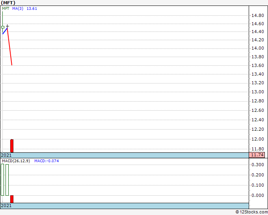Click the 0.200 MACD axis label
This screenshot has width=268, height=215.
click(258, 175)
